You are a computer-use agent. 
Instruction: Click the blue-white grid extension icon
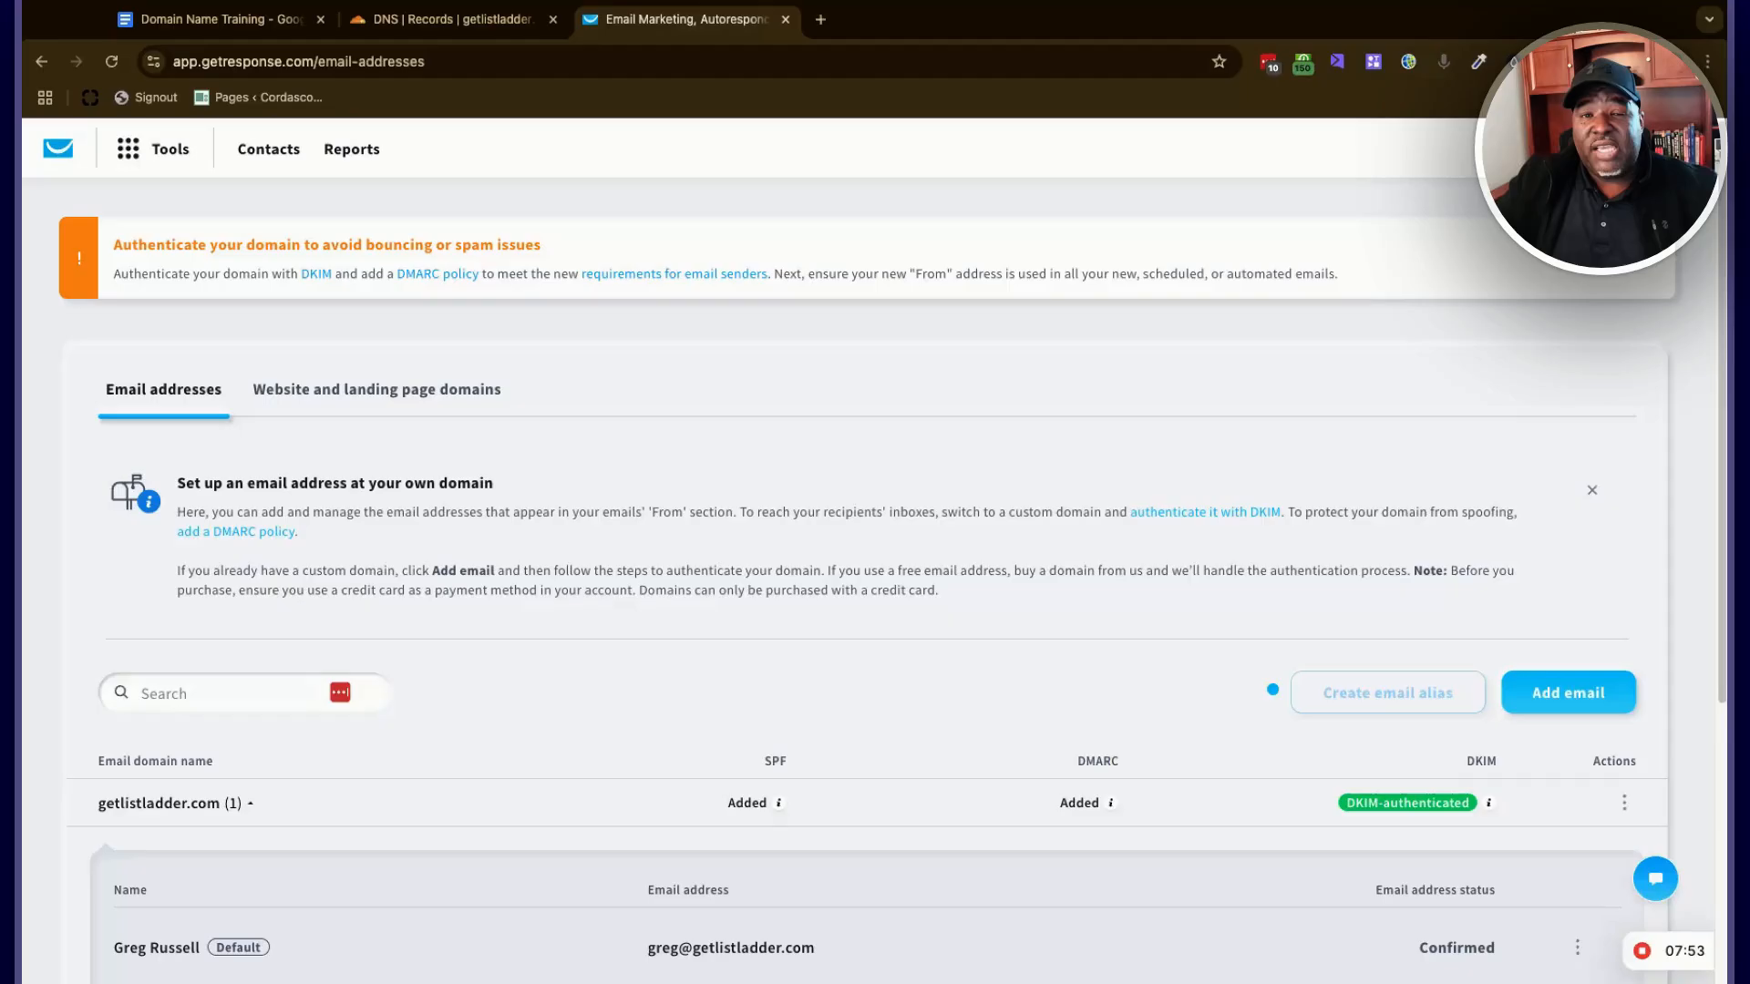1373,61
